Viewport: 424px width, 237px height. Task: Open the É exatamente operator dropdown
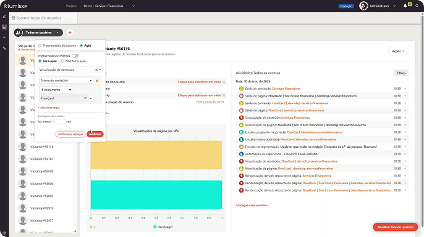click(56, 90)
